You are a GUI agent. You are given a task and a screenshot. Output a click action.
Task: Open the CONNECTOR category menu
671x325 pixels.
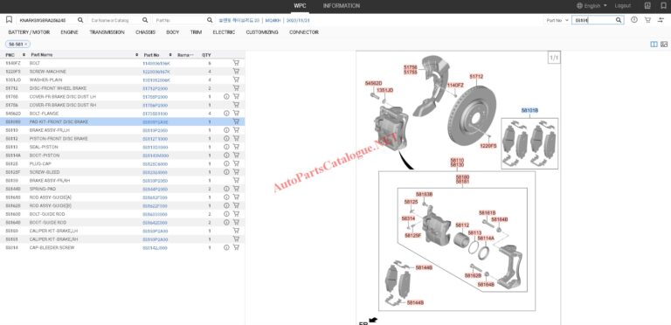click(x=304, y=32)
